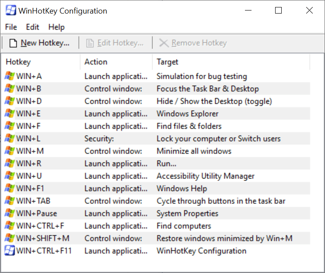Viewport: 325px width, 273px height.
Task: Open the Help menu
Action: point(56,27)
